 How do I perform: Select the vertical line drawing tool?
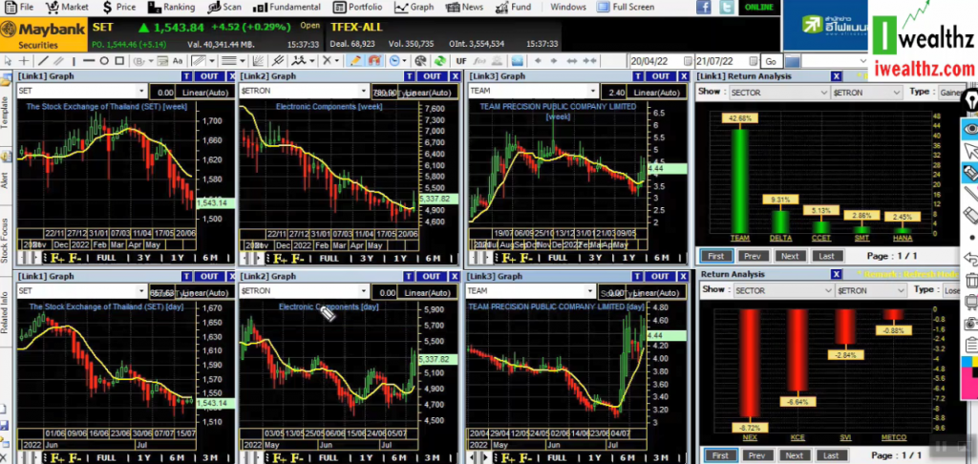pyautogui.click(x=74, y=61)
